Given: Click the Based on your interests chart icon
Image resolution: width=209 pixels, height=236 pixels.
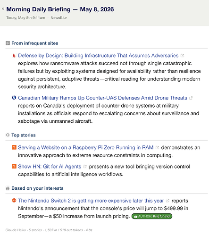Looking at the screenshot, I should coord(8,188).
